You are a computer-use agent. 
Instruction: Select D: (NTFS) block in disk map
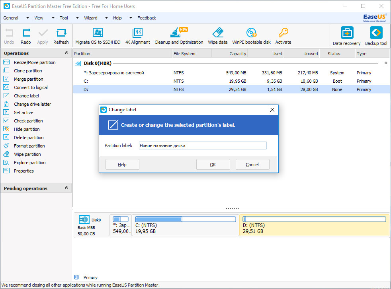tap(314, 225)
